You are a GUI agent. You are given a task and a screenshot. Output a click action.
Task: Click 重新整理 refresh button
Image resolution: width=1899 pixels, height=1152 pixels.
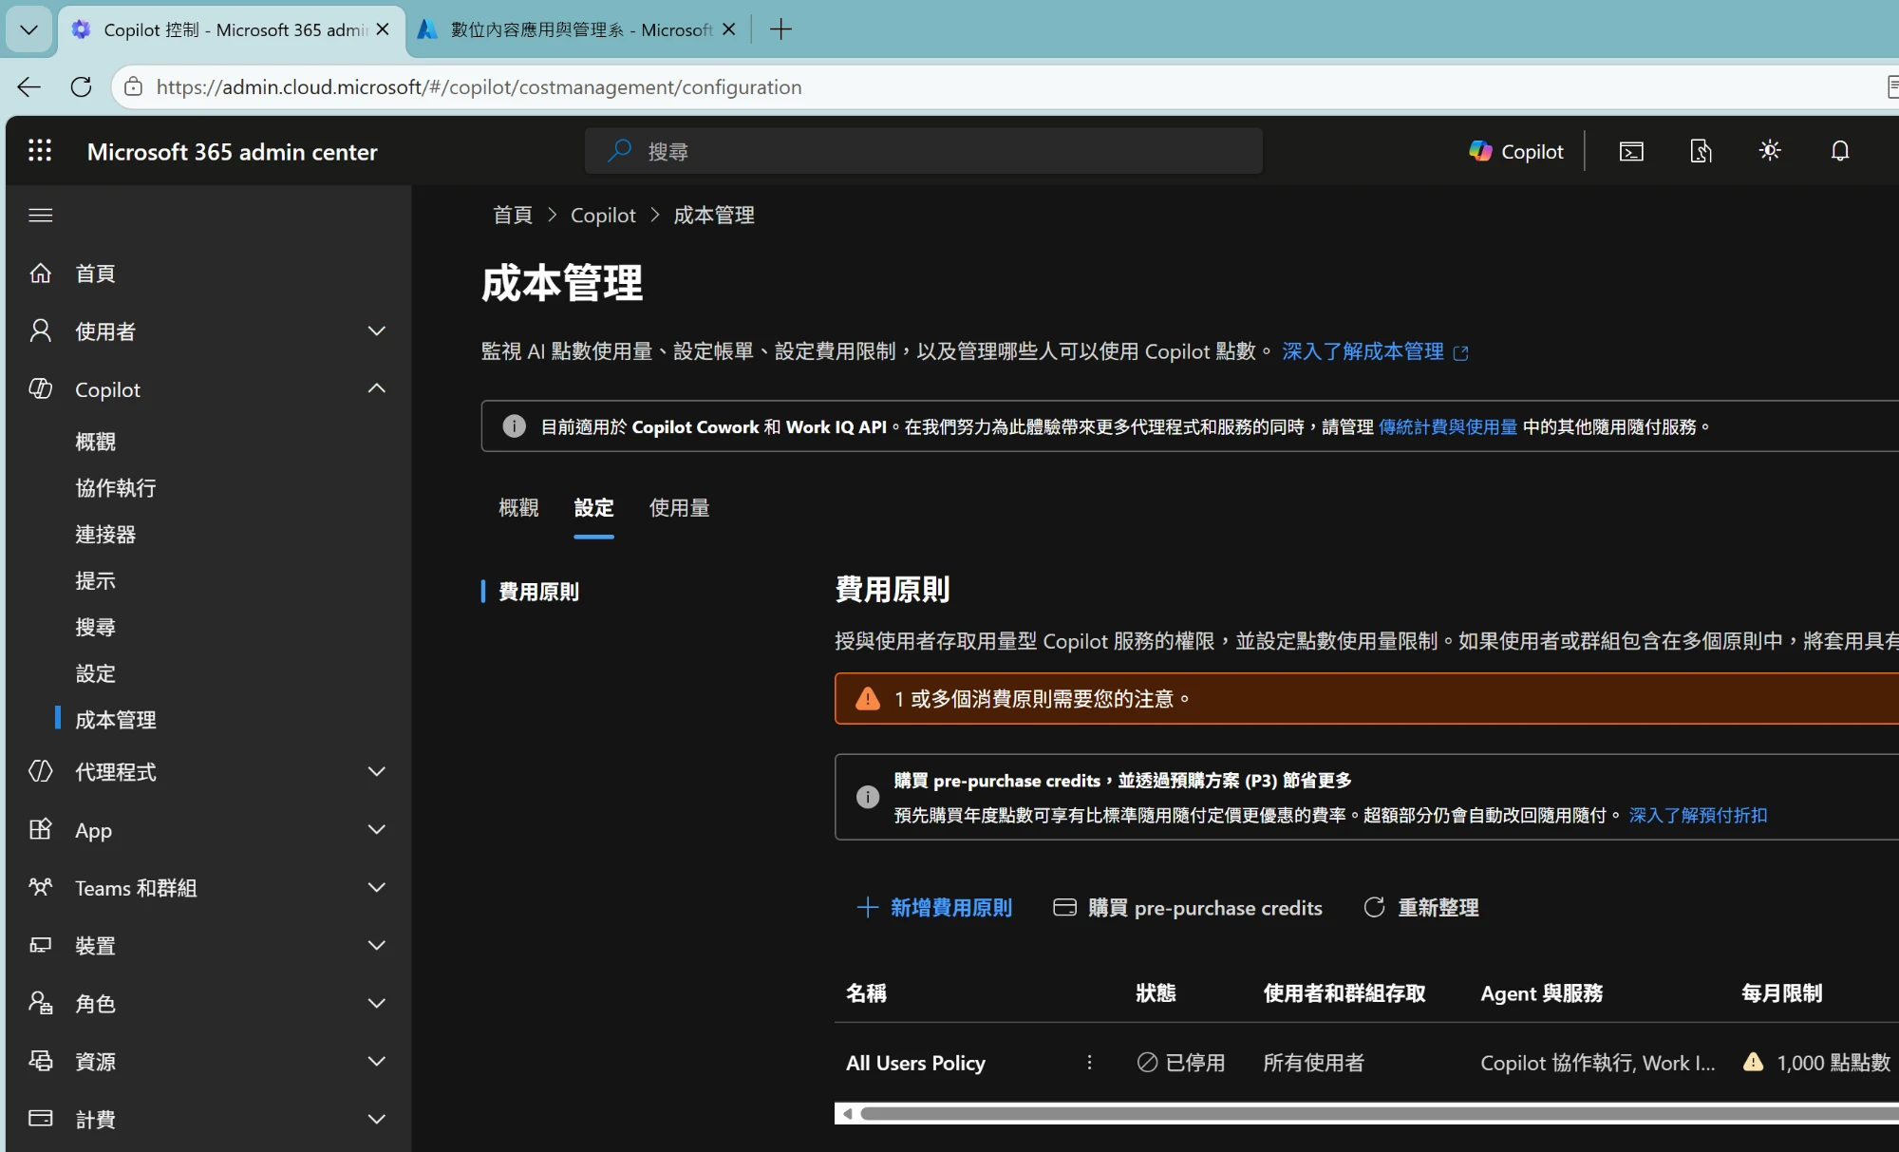click(1421, 908)
